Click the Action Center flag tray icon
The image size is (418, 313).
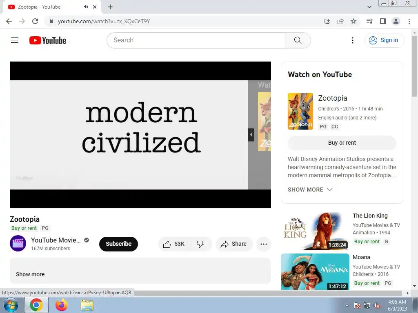tap(357, 306)
